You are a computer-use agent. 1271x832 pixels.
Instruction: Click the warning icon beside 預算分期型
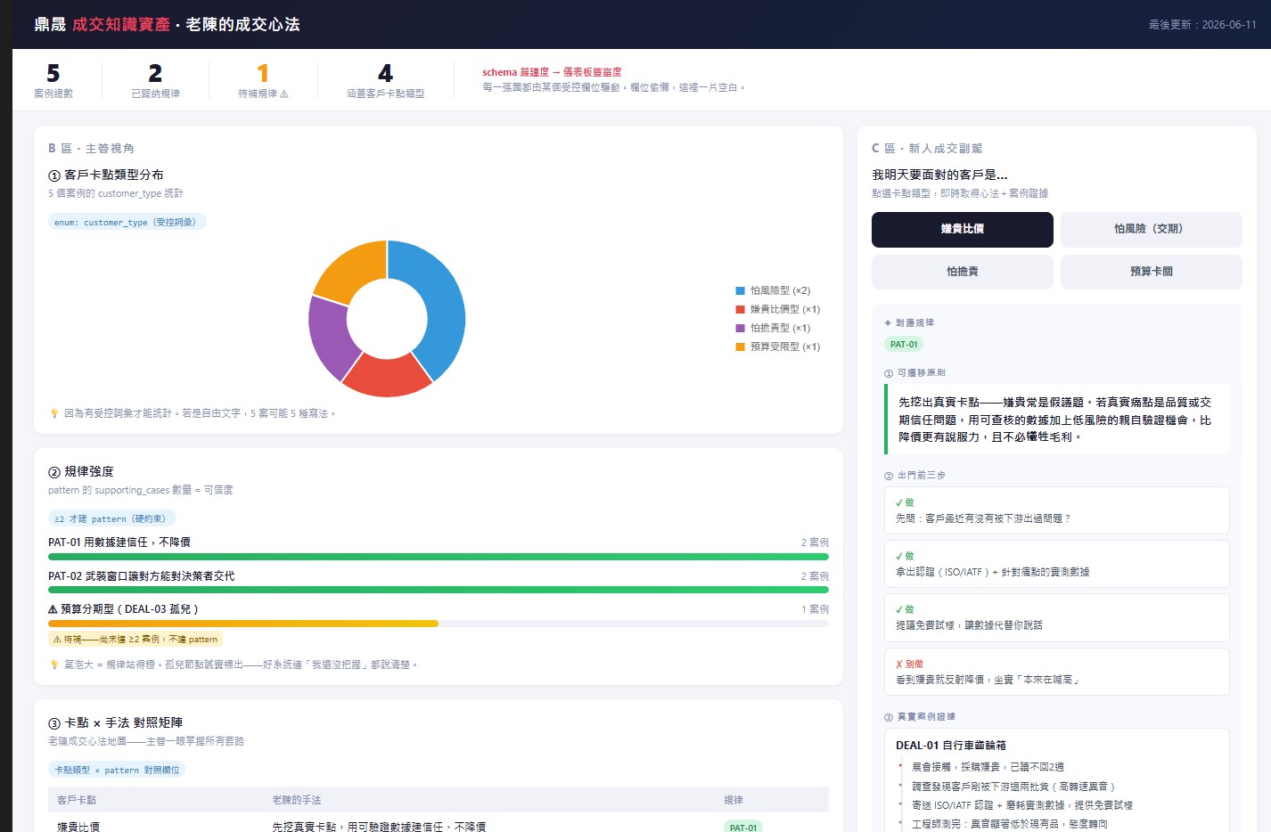pyautogui.click(x=53, y=609)
